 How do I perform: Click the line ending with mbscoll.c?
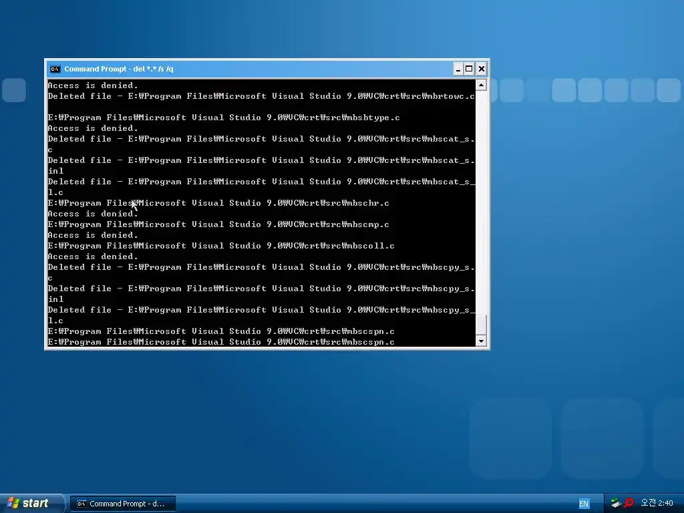(x=221, y=246)
